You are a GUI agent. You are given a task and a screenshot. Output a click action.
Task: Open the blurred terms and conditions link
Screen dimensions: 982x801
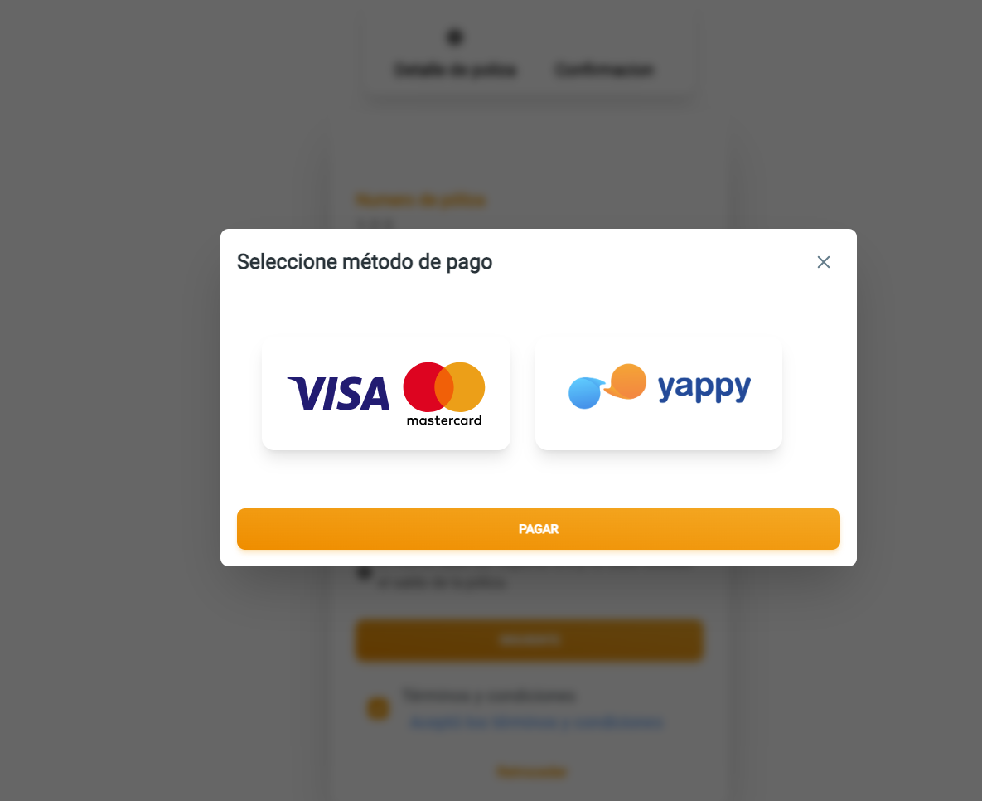(x=536, y=723)
